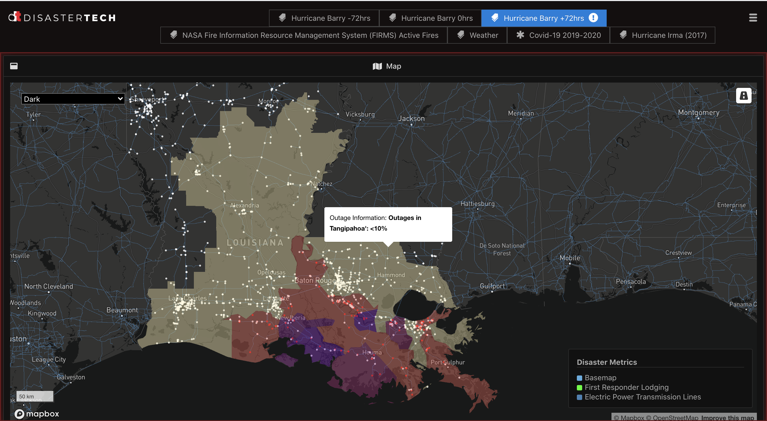Switch to Hurricane Barry 0hrs tab
The width and height of the screenshot is (767, 421).
[x=431, y=18]
